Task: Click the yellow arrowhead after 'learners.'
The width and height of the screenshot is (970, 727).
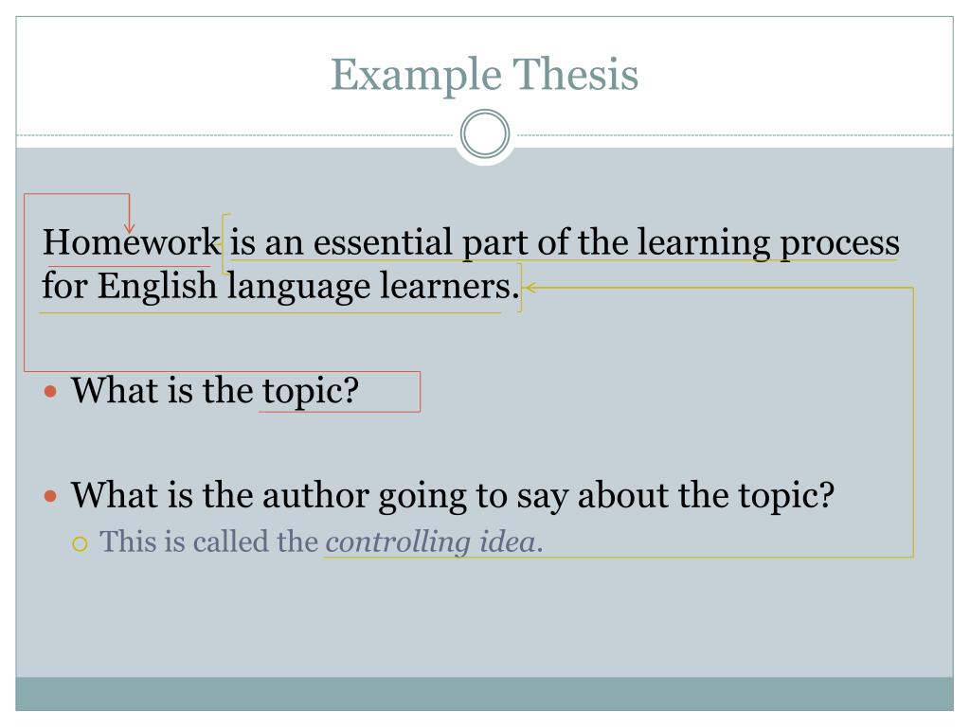Action: (529, 288)
